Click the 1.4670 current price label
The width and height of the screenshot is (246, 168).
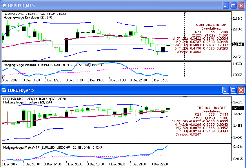click(x=238, y=108)
